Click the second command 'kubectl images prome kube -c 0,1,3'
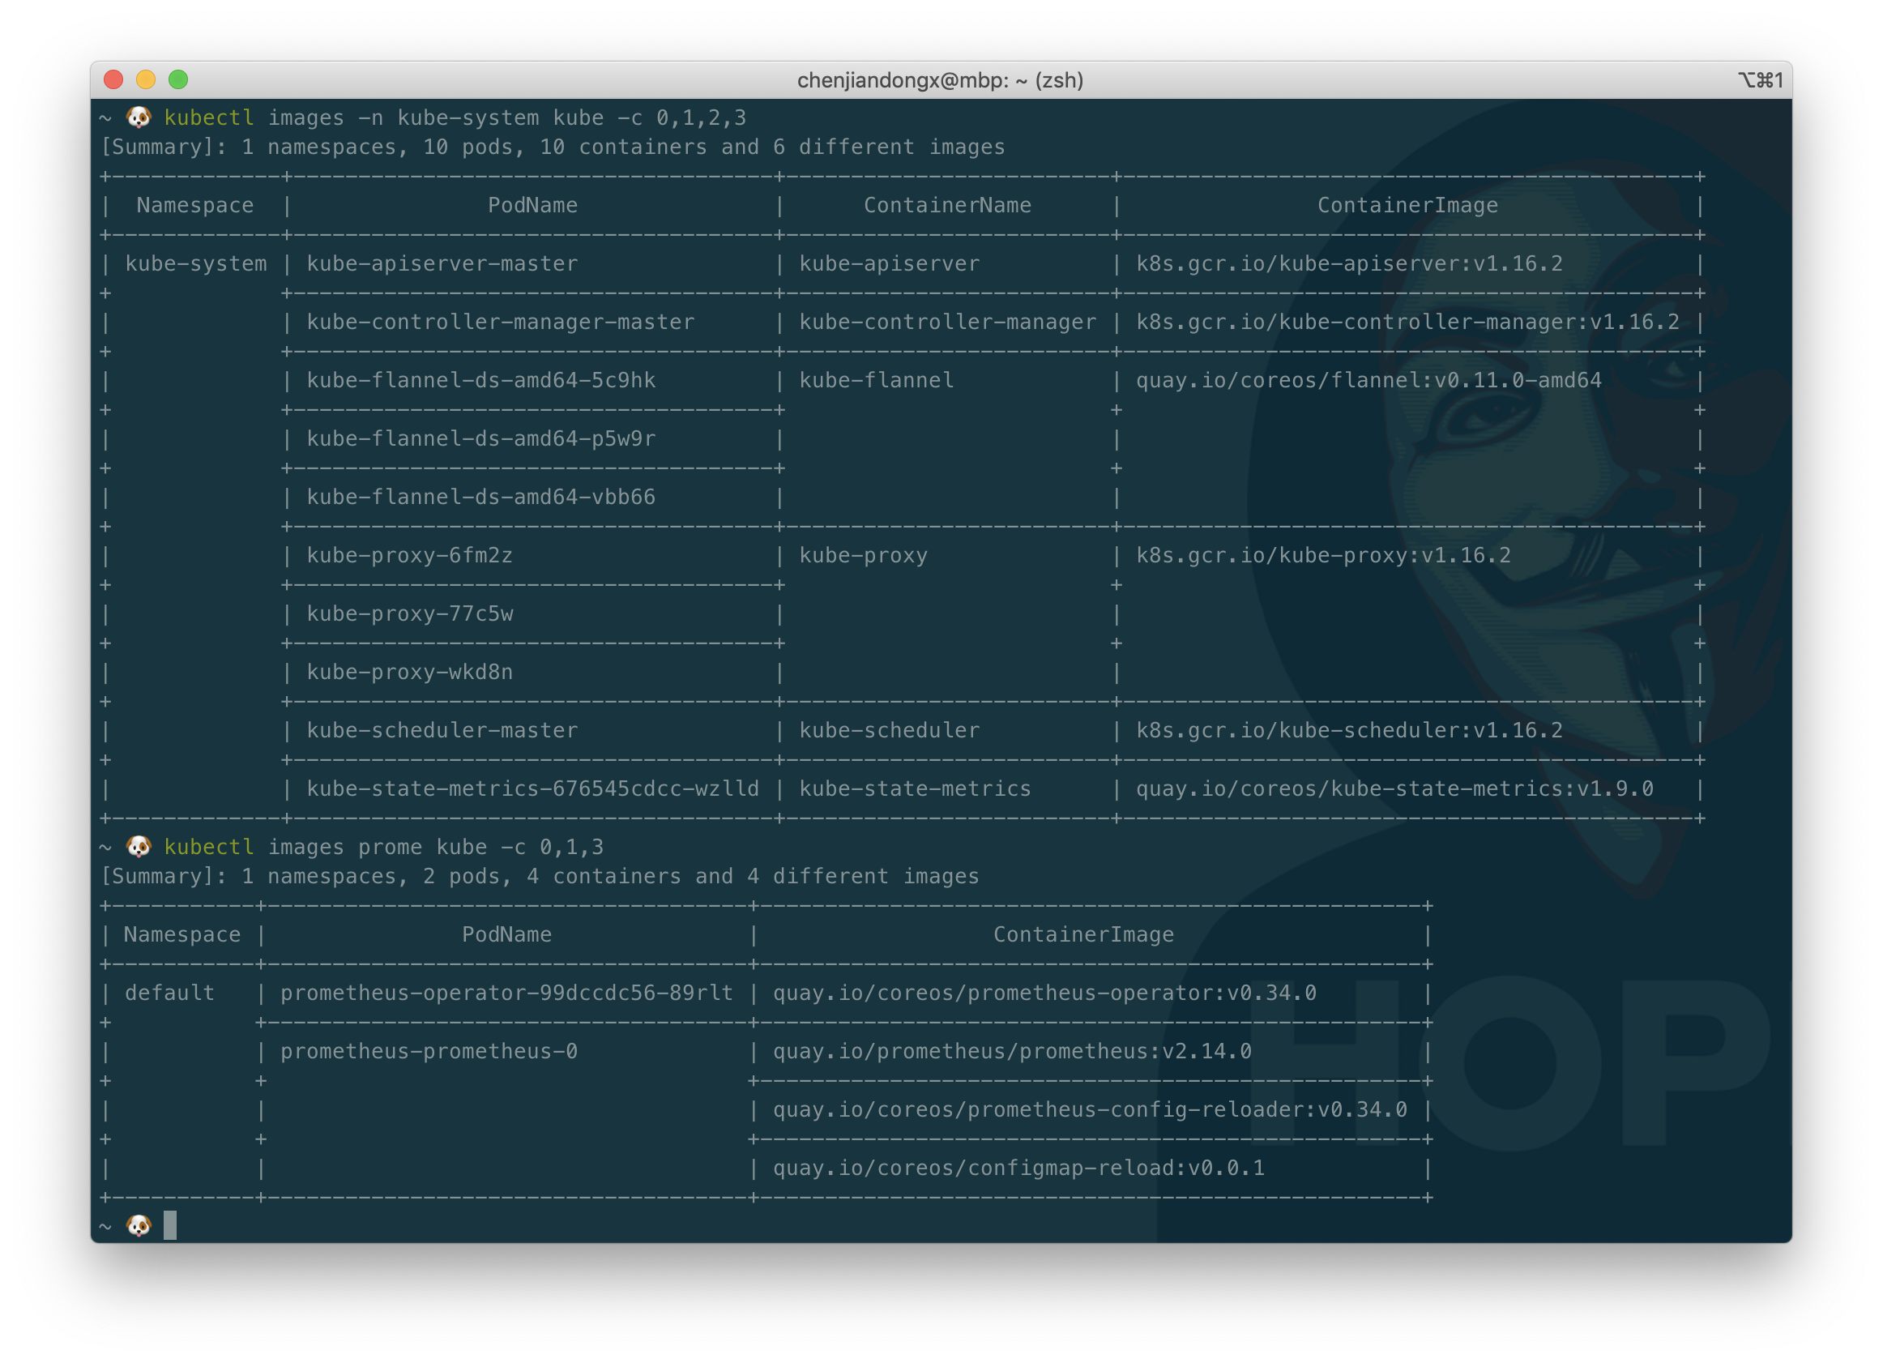The height and width of the screenshot is (1363, 1883). pyautogui.click(x=383, y=847)
